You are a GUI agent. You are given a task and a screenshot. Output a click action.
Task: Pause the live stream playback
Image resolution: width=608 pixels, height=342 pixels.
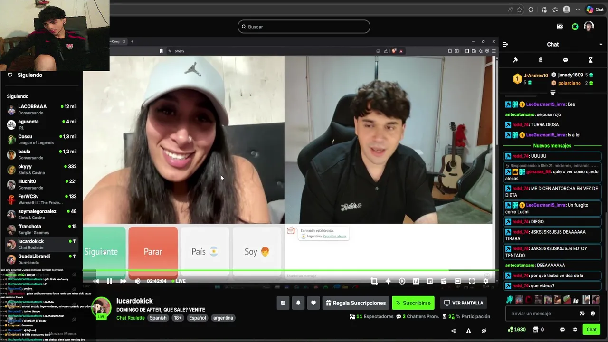pos(109,281)
